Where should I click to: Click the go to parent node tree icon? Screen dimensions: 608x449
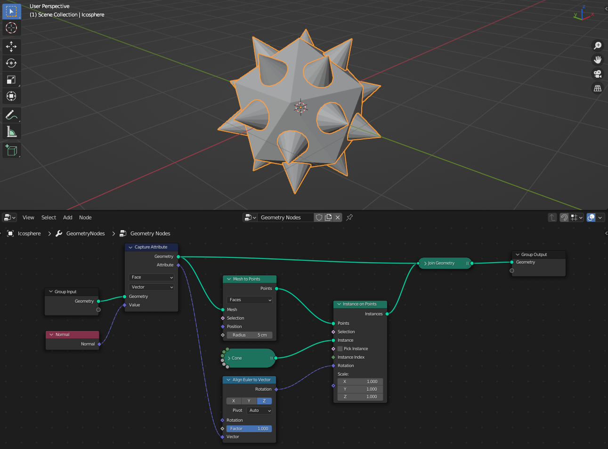(552, 217)
